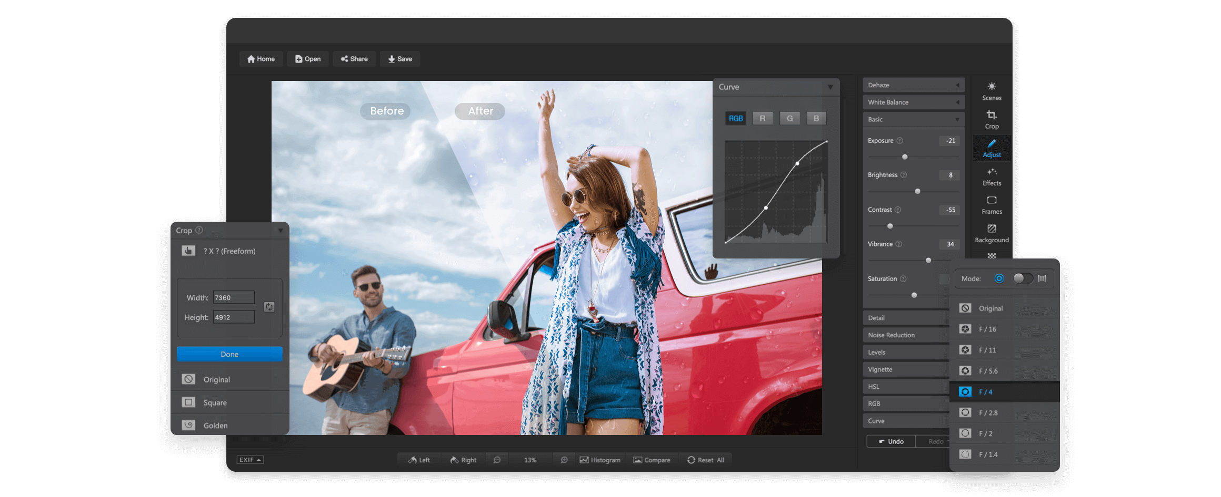Viewport: 1221px width, 497px height.
Task: Undo the last adjustment
Action: click(890, 441)
